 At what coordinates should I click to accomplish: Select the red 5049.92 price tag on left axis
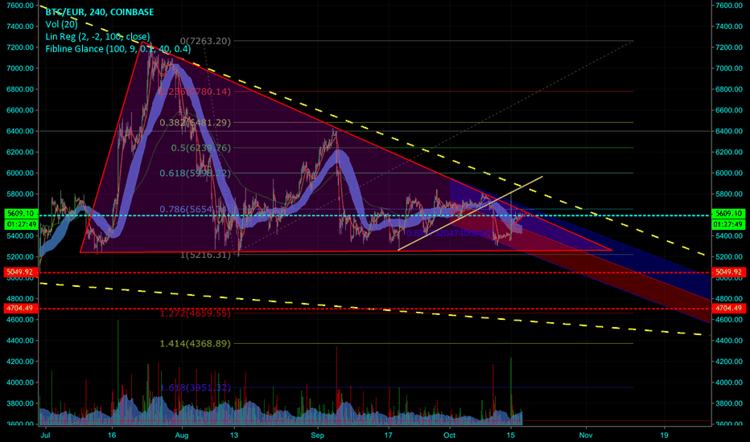[x=21, y=272]
